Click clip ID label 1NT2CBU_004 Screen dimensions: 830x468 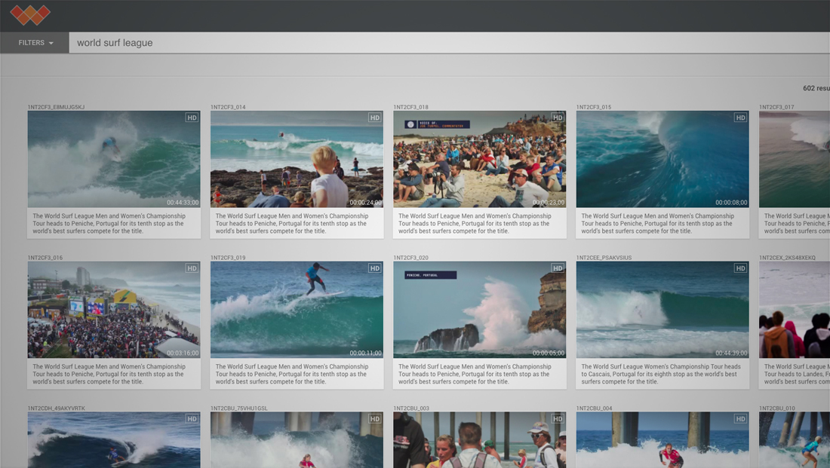pos(594,408)
